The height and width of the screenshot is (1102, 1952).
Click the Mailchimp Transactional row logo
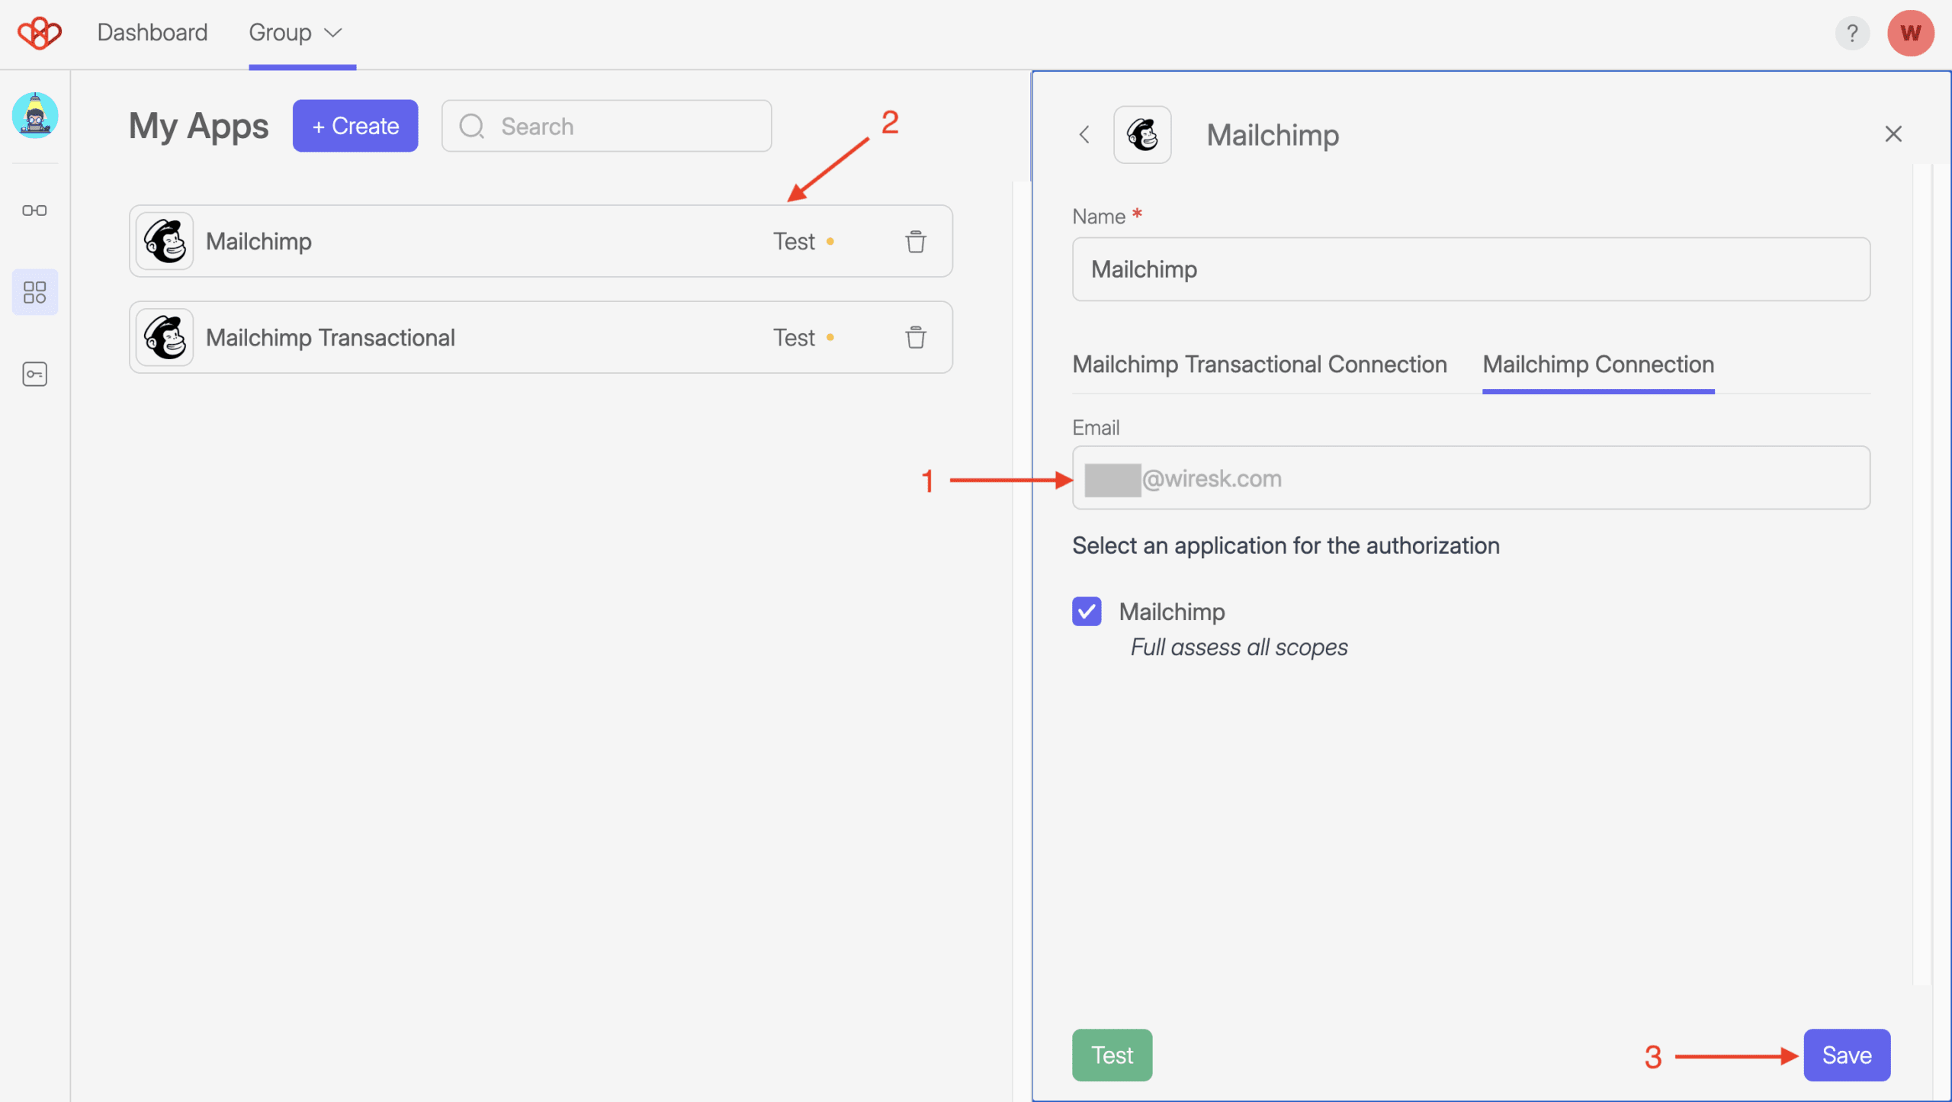pyautogui.click(x=165, y=337)
